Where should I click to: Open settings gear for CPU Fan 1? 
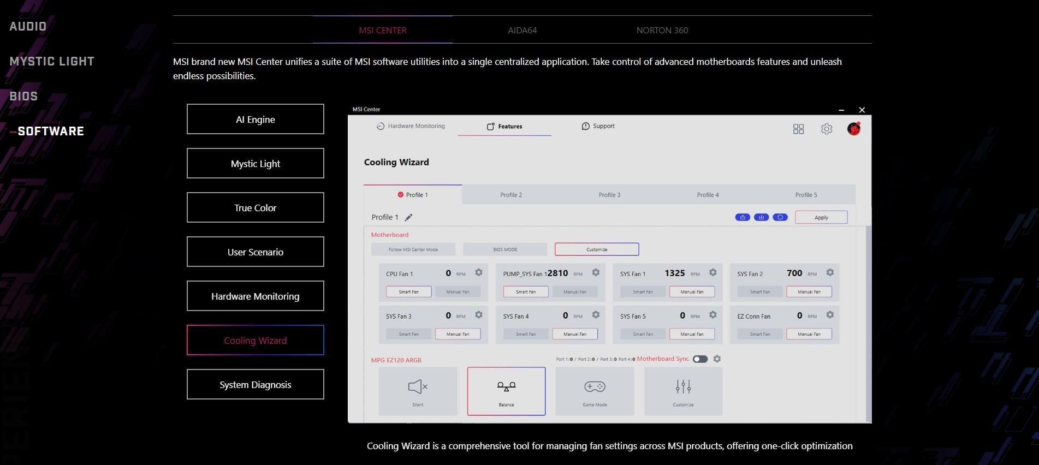(x=478, y=272)
